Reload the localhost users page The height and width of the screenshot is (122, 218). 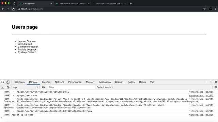tap(13, 9)
